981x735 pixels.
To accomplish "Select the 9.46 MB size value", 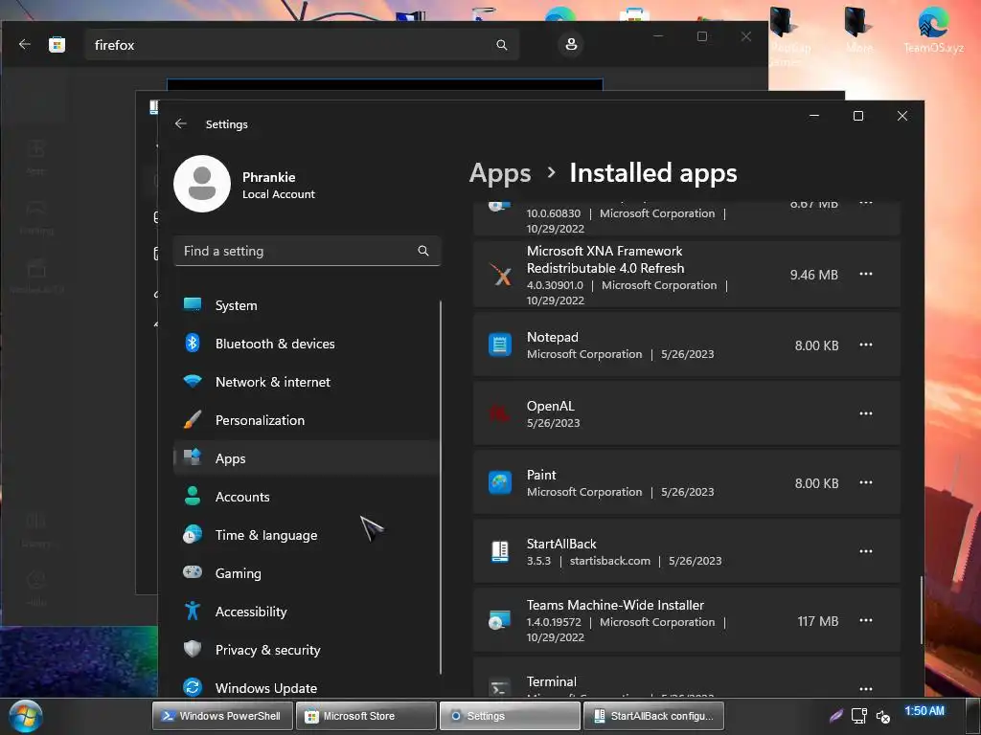I will (x=814, y=275).
